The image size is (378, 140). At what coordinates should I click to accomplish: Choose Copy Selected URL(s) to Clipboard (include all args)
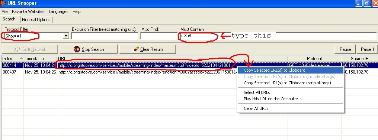tap(290, 76)
